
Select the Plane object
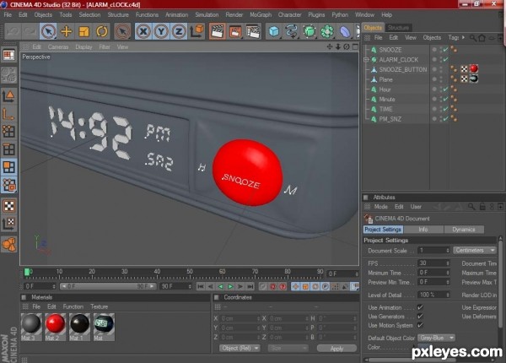point(386,79)
